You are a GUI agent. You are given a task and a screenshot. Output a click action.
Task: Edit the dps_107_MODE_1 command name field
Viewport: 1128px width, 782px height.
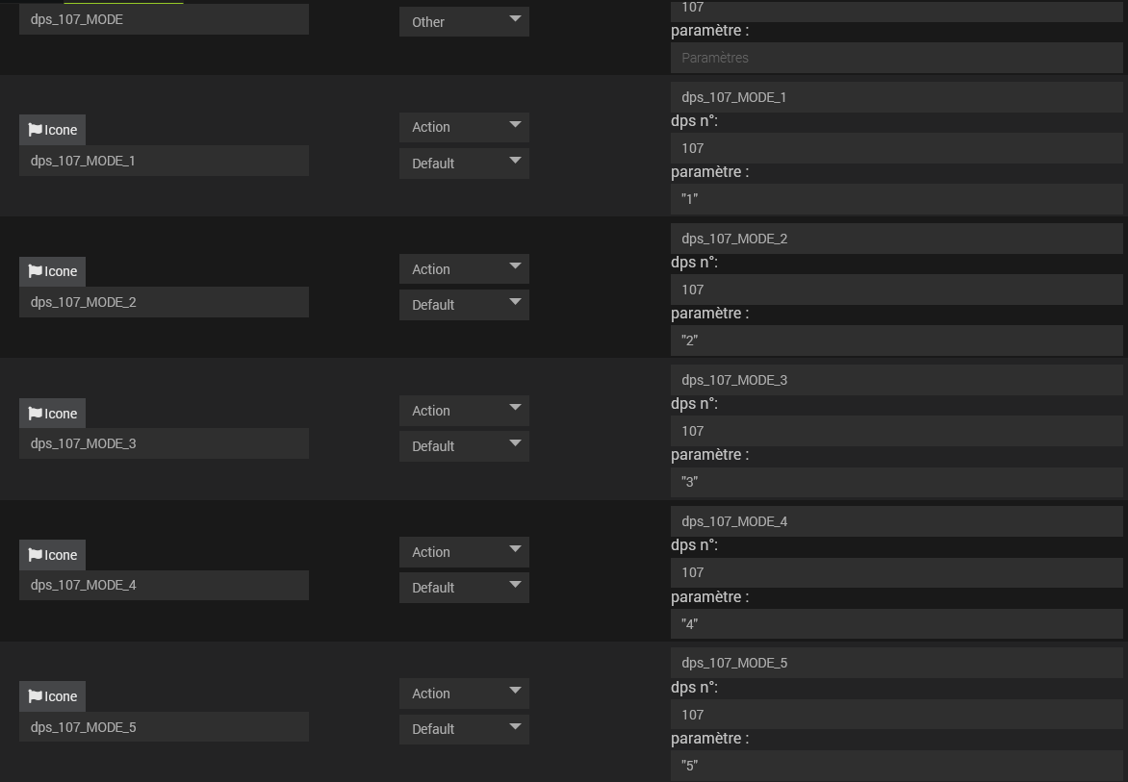164,161
